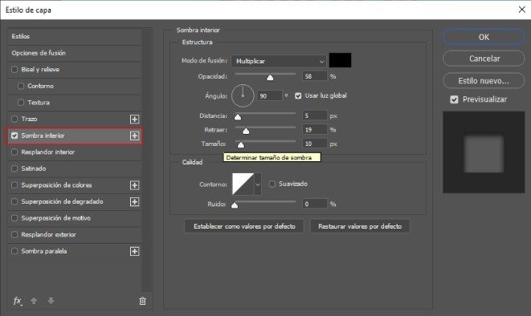Confirm with the OK button
Viewport: 531px width, 316px height.
(484, 37)
